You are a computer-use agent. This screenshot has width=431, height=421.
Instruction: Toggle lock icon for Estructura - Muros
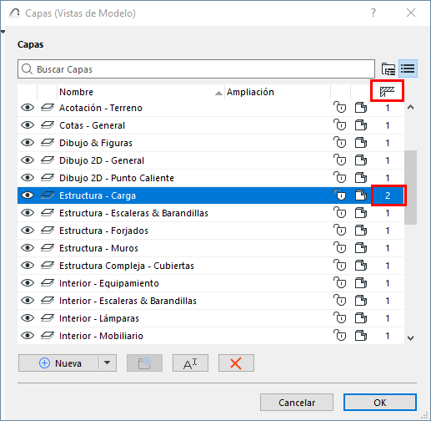[340, 248]
